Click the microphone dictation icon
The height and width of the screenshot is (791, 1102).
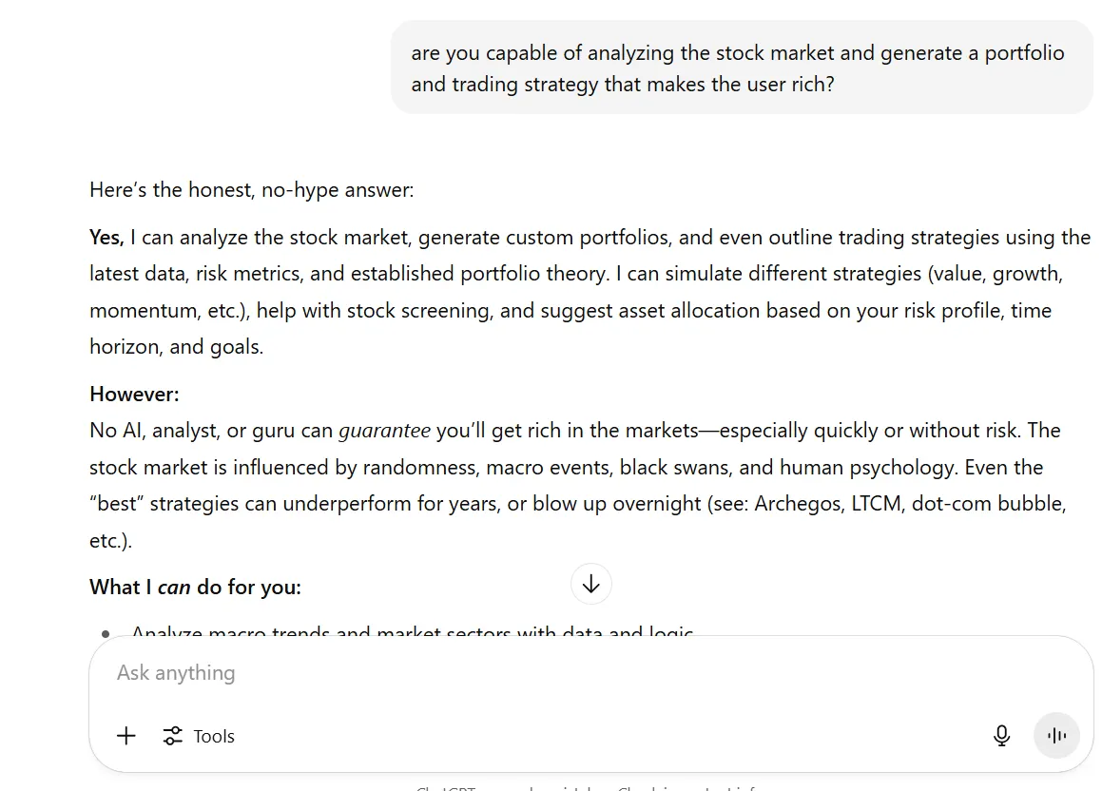pos(1001,736)
